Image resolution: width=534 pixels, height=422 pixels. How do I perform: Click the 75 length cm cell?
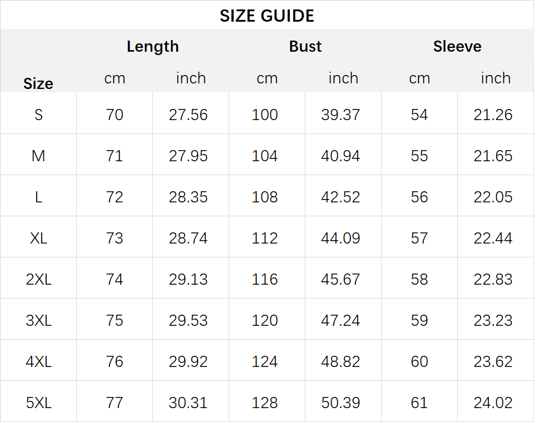tap(115, 321)
